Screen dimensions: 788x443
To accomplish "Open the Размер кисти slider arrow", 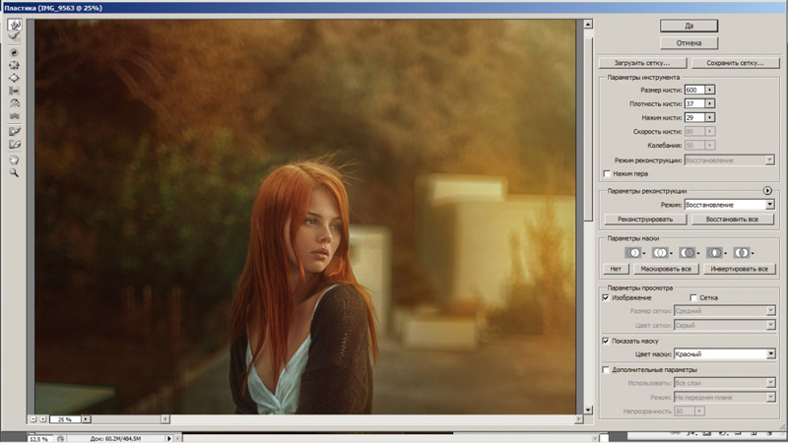I will point(709,90).
